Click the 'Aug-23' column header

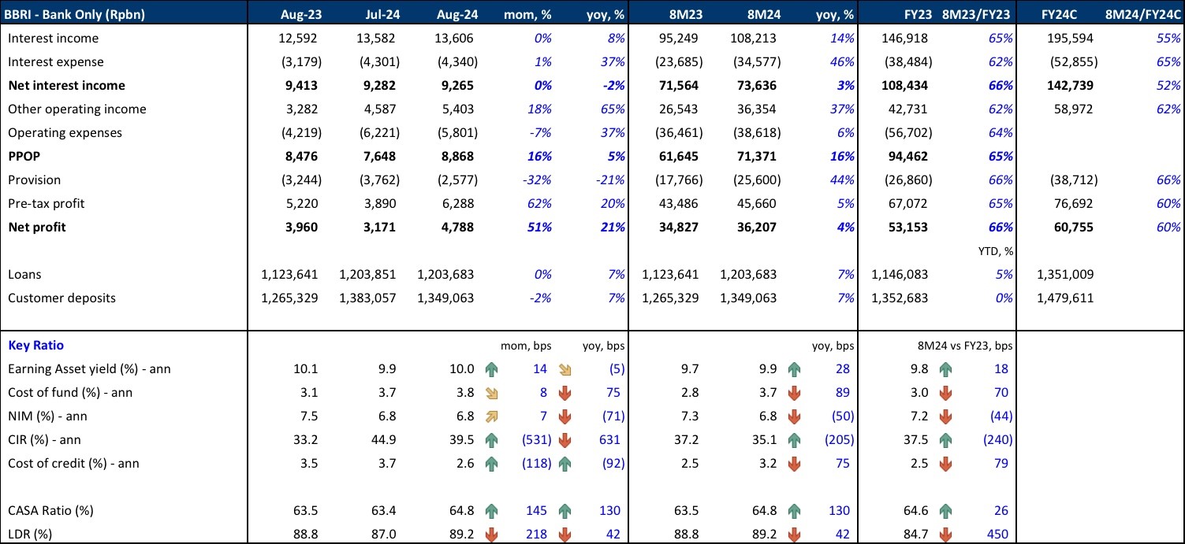301,14
